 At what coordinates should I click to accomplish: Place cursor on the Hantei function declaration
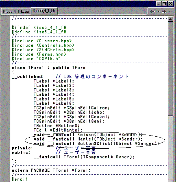88,139
